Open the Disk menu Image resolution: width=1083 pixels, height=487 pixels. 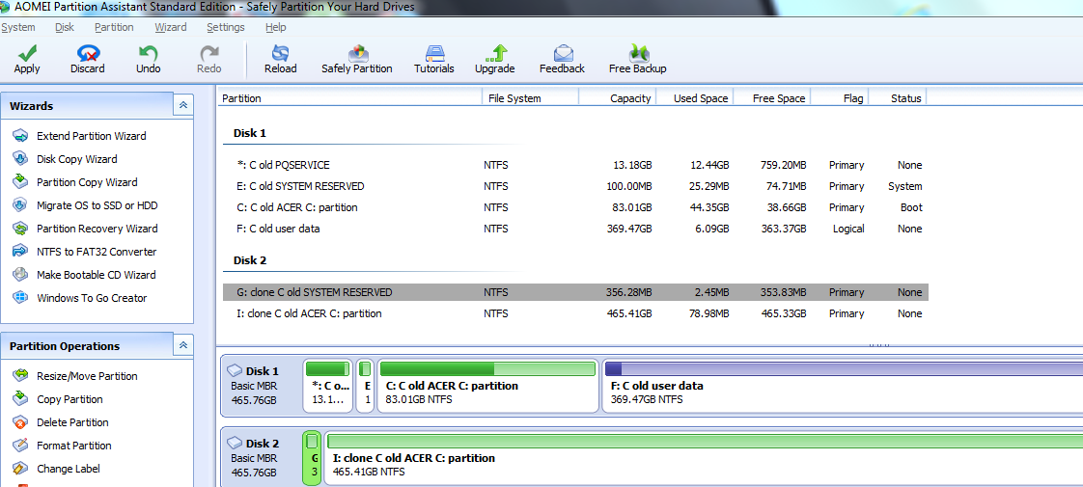(65, 28)
